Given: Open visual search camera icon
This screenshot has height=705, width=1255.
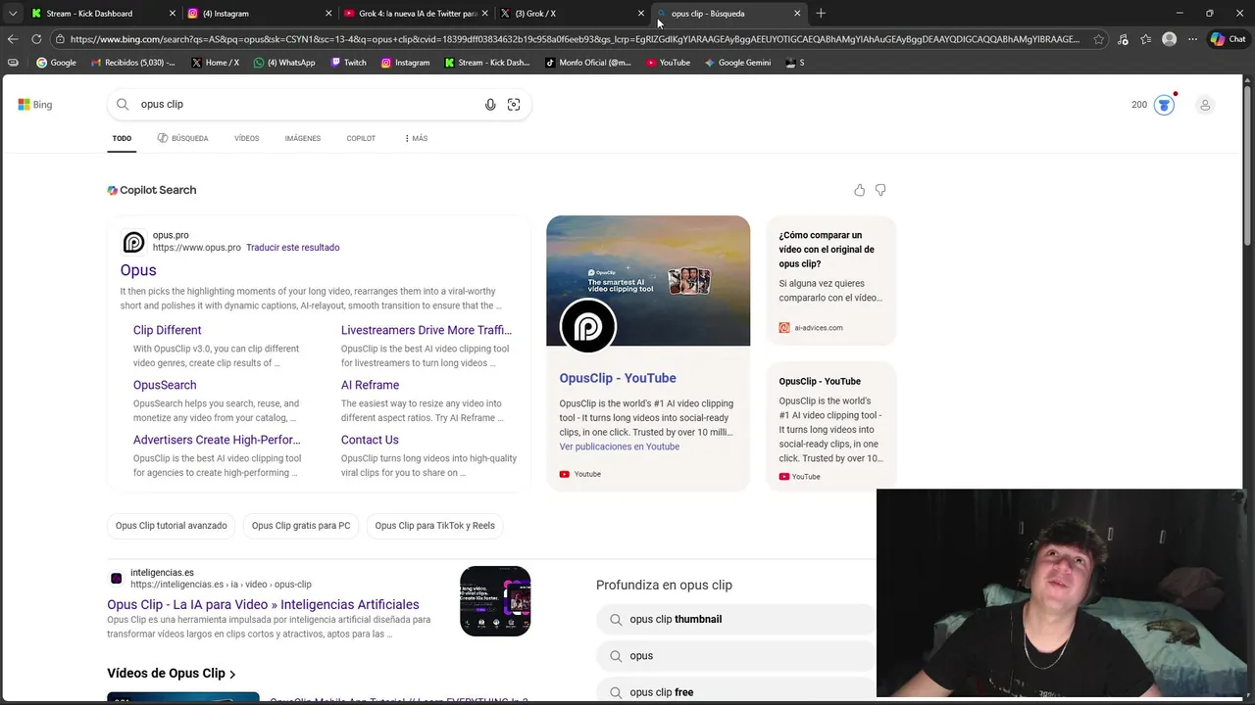Looking at the screenshot, I should click(x=514, y=105).
